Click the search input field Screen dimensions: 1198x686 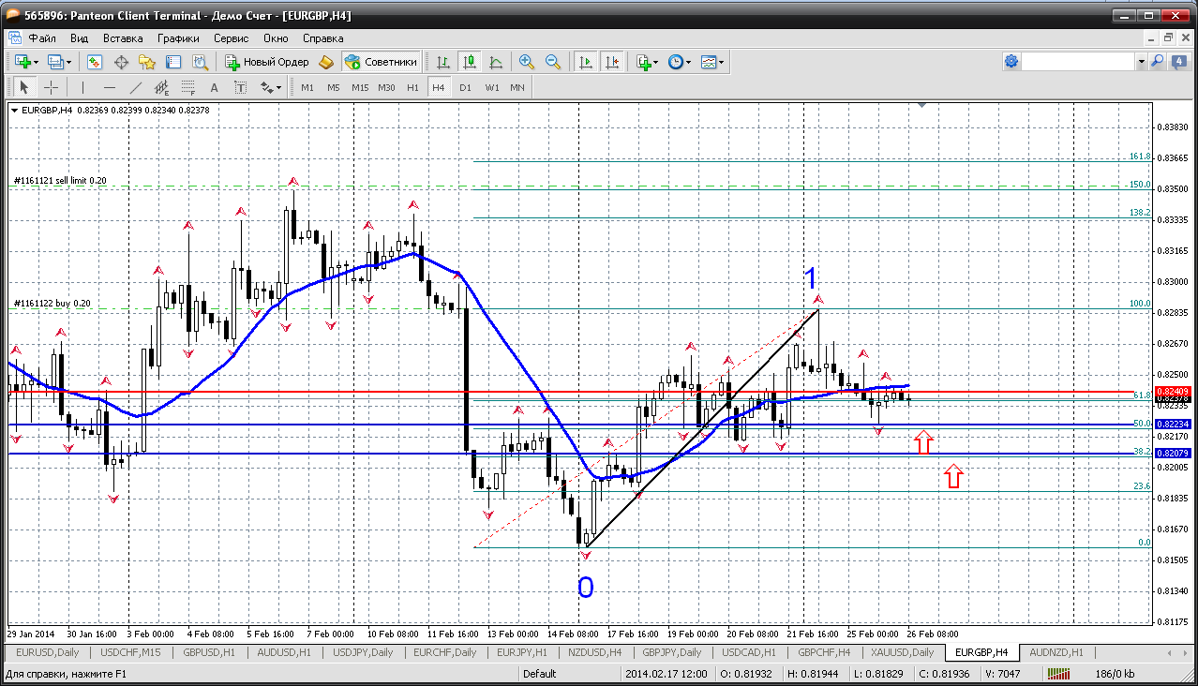(x=1078, y=61)
